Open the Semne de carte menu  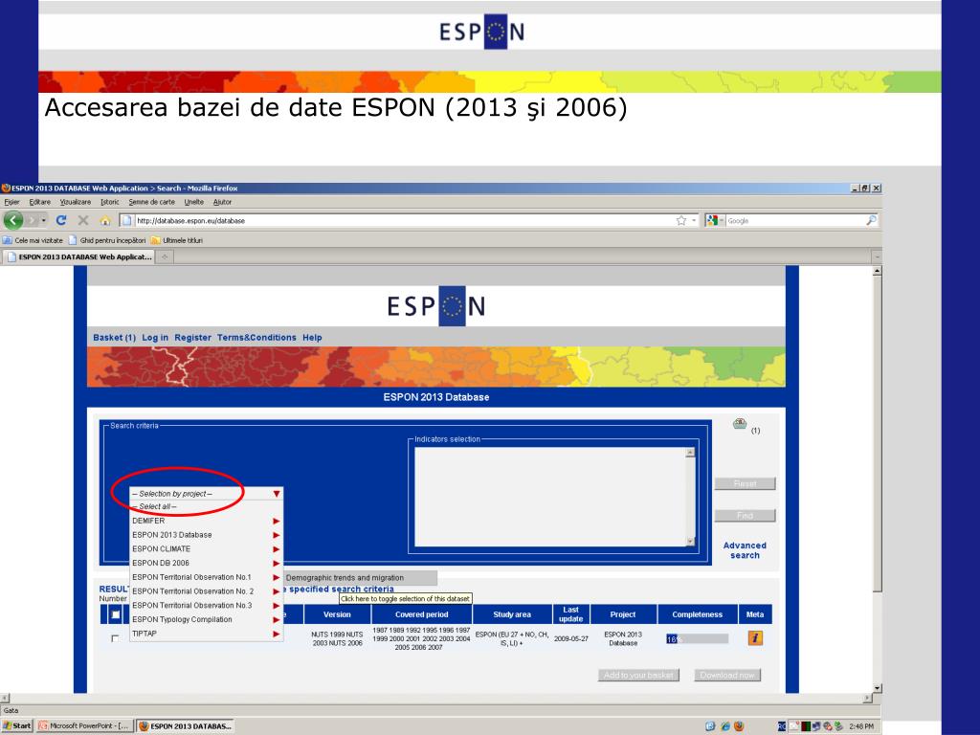point(151,202)
